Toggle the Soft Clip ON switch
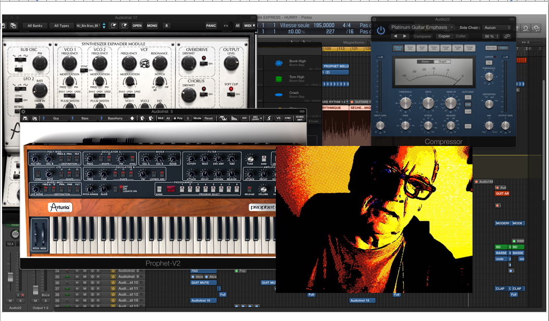The height and width of the screenshot is (321, 549). (231, 94)
